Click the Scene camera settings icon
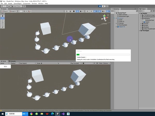This screenshot has height=116, width=155. point(103,11)
